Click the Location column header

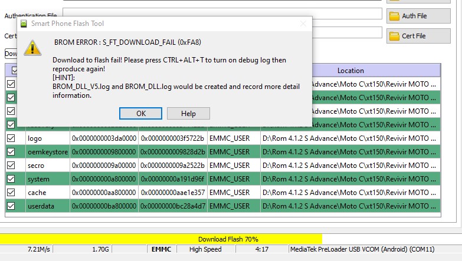click(350, 71)
